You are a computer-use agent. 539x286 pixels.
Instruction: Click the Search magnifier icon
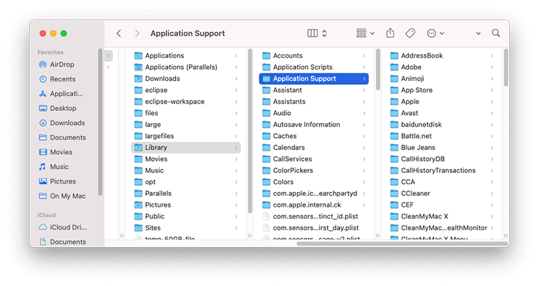496,33
